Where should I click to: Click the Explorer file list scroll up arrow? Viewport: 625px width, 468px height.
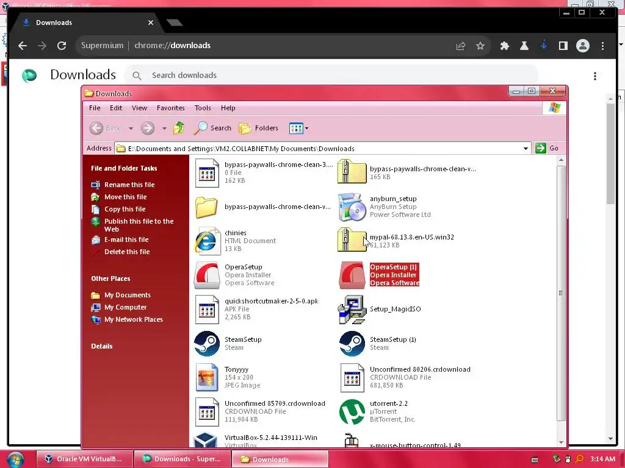[562, 160]
